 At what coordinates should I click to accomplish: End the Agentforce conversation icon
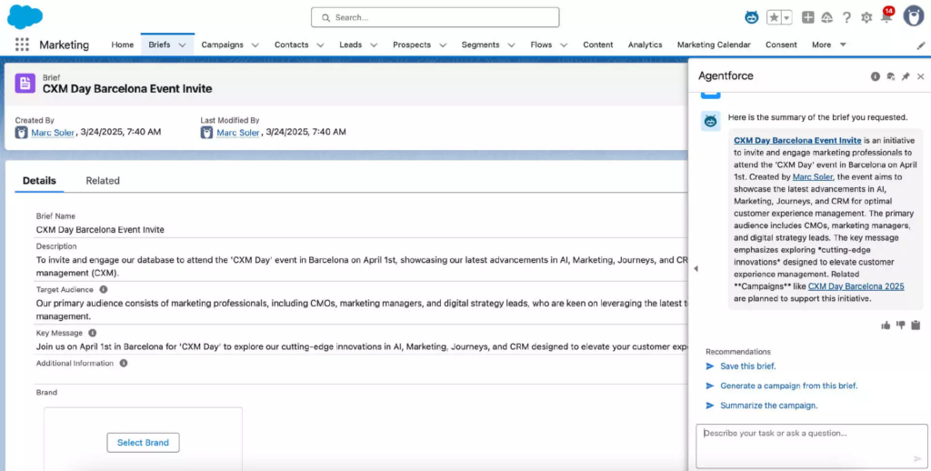pos(890,76)
